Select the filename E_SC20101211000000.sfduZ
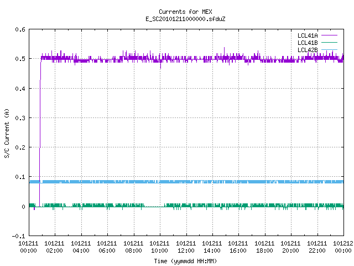 185,19
